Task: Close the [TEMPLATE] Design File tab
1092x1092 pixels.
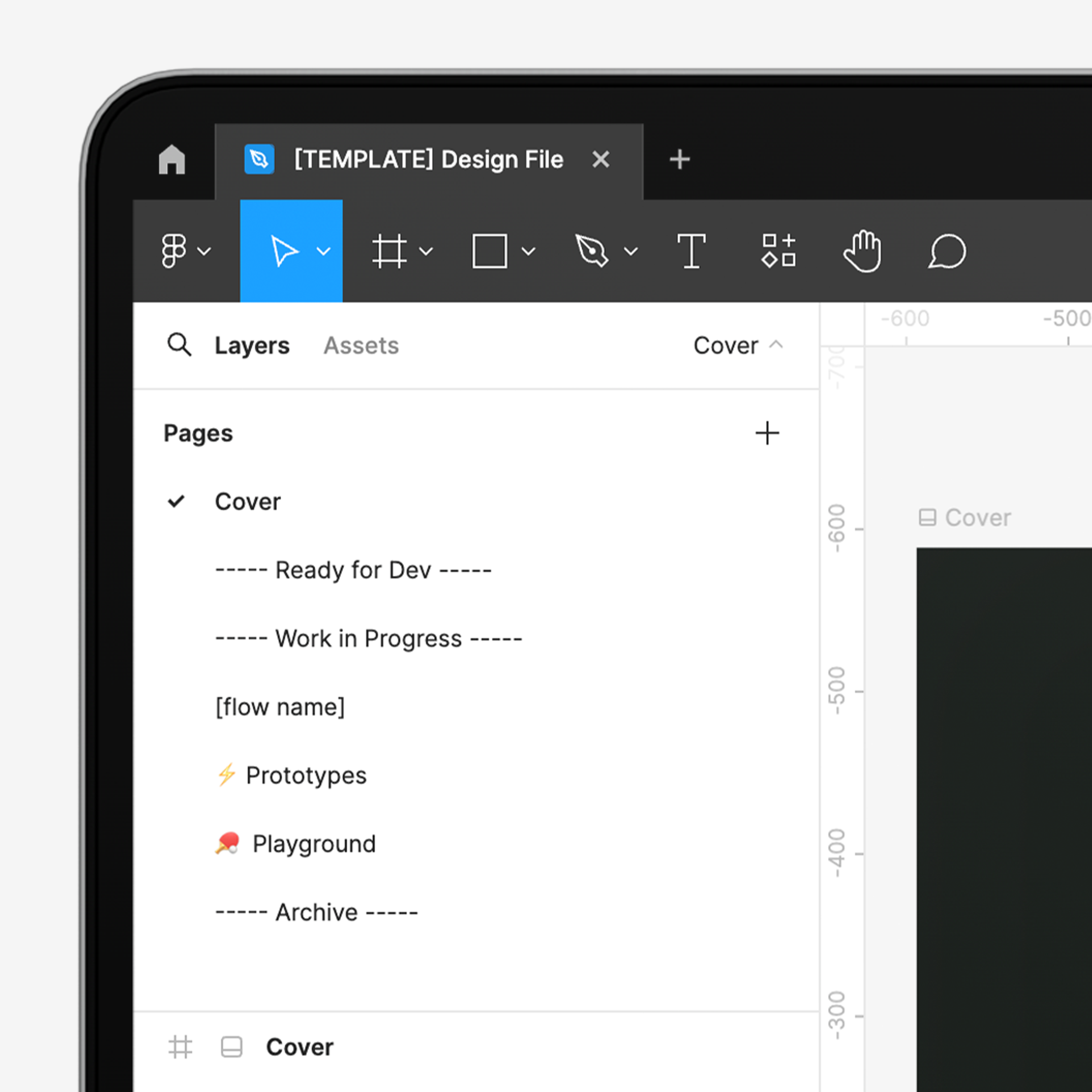Action: click(601, 159)
